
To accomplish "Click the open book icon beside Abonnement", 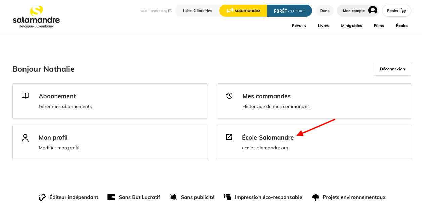I will pos(25,96).
